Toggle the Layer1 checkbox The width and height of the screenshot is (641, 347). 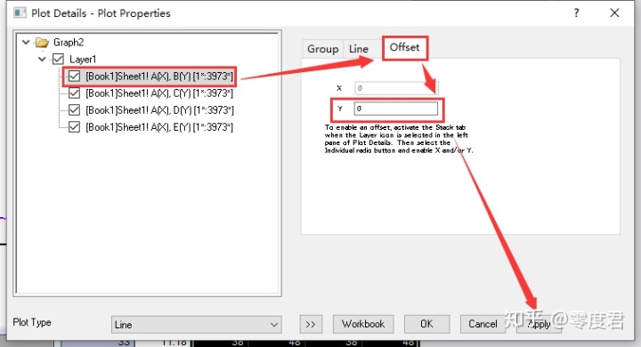tap(58, 60)
